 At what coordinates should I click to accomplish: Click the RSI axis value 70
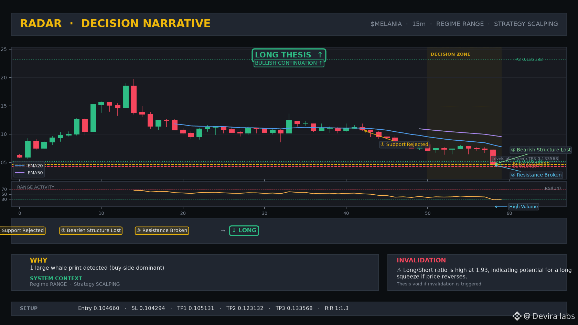pos(4,189)
